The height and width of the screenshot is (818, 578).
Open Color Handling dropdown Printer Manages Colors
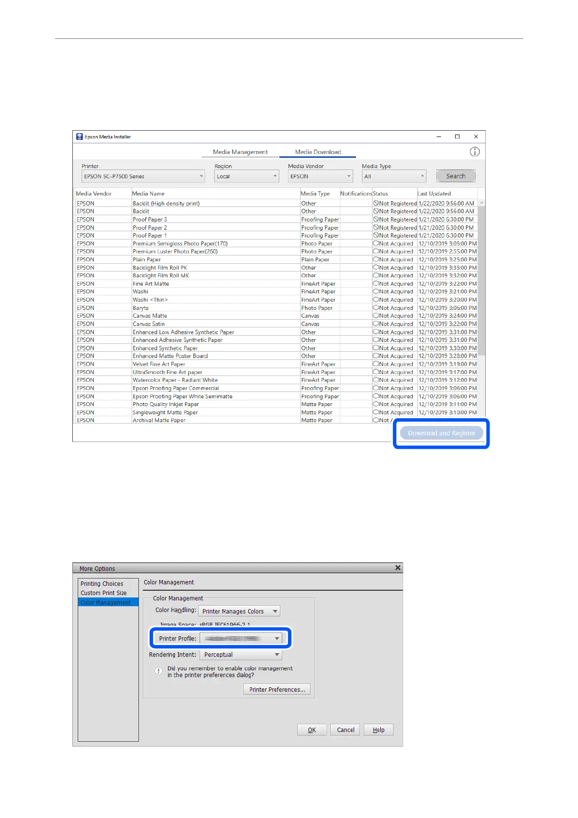coord(239,611)
